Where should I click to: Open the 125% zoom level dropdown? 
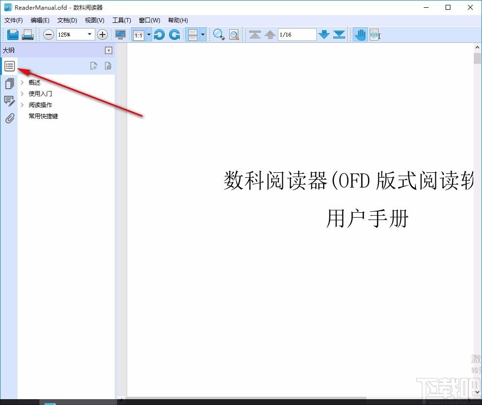point(89,35)
